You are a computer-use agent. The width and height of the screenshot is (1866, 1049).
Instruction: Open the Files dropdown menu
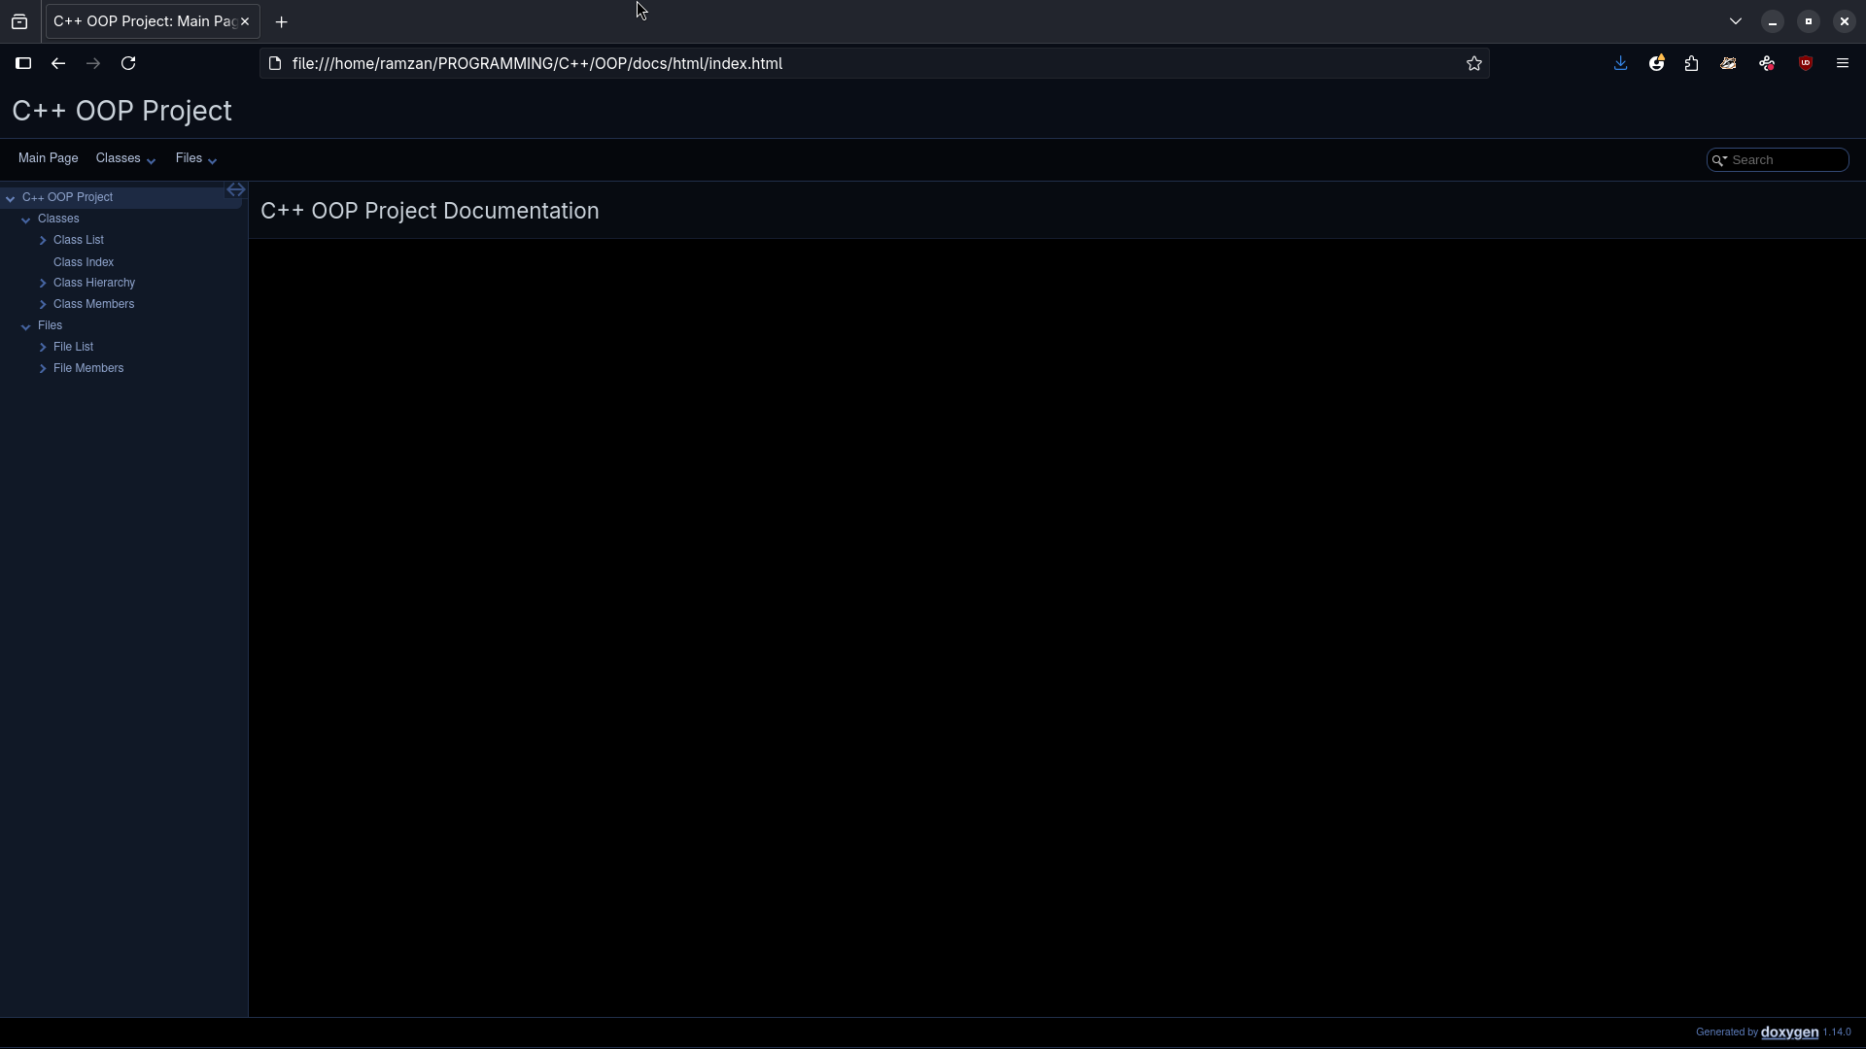click(195, 158)
